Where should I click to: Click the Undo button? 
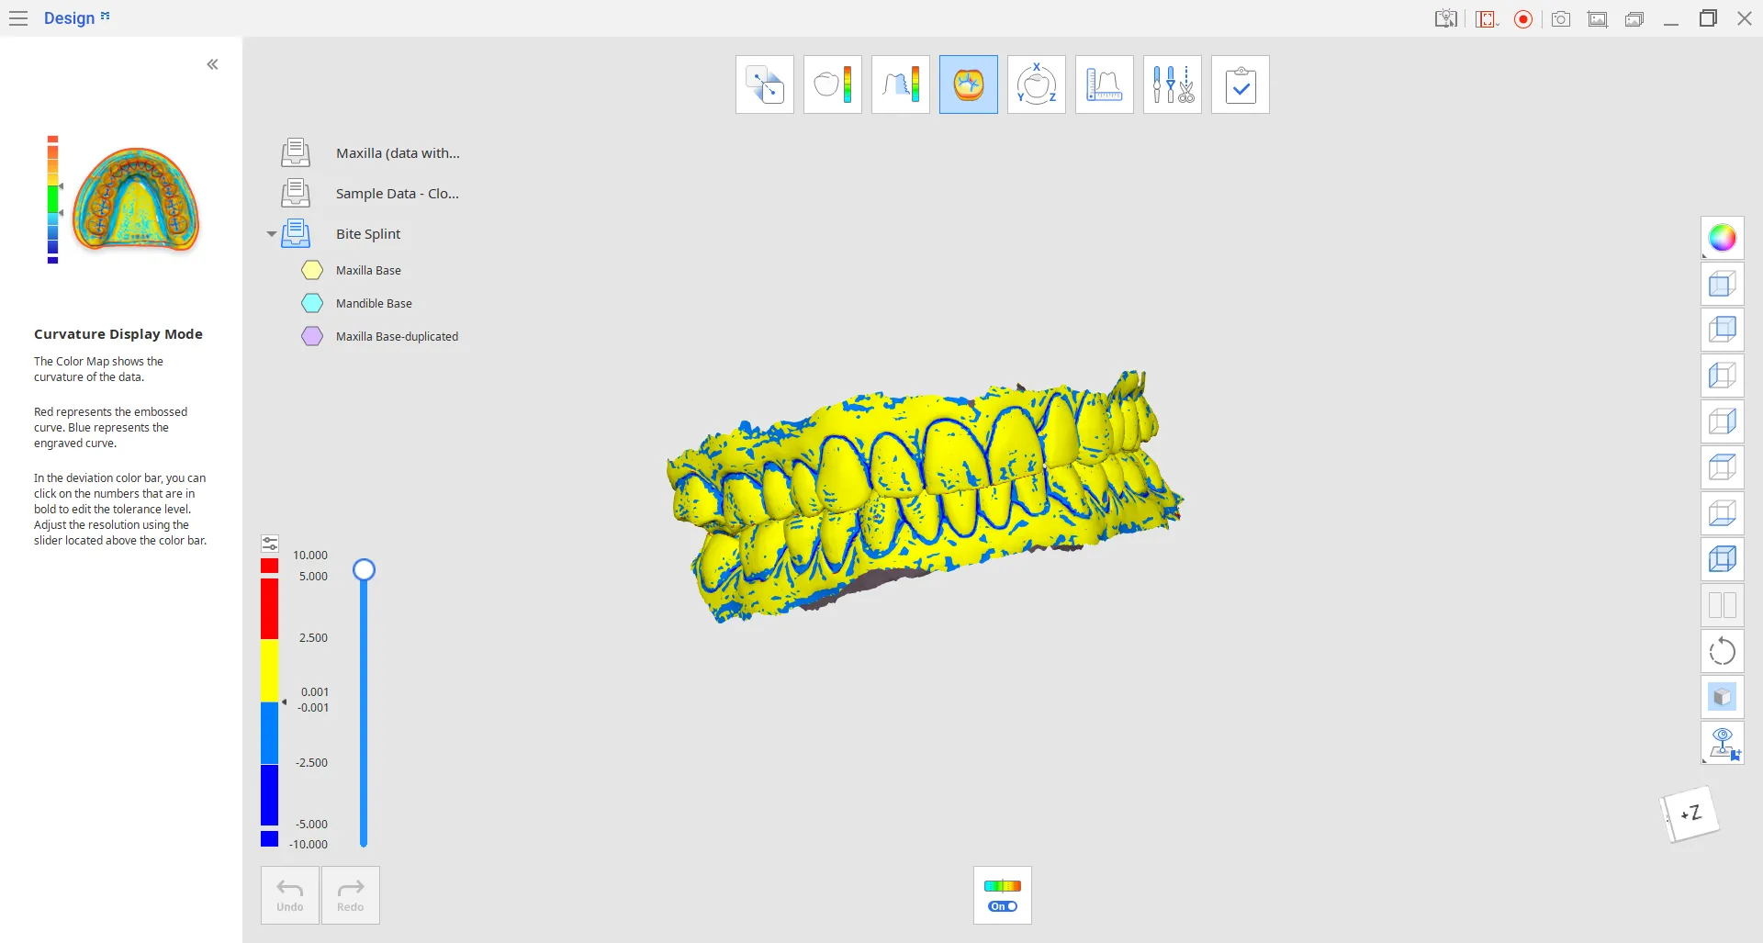[x=290, y=895]
